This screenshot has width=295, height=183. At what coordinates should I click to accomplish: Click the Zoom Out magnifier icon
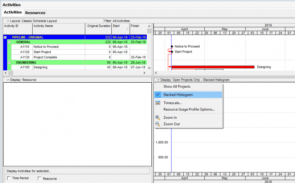pos(157,124)
